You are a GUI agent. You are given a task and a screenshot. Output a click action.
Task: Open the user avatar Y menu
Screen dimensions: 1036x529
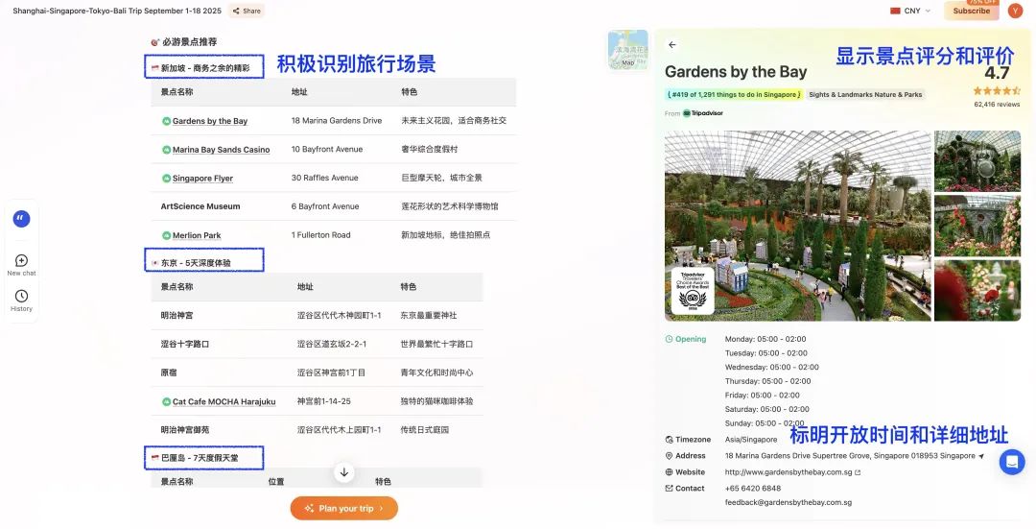[1015, 11]
